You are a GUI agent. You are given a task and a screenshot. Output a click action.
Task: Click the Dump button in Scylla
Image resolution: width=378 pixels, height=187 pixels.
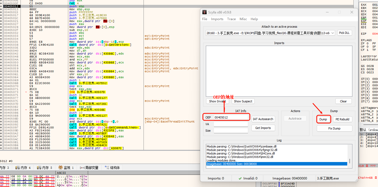pos(323,119)
